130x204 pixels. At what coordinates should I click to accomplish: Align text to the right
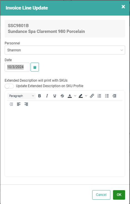pos(26,104)
